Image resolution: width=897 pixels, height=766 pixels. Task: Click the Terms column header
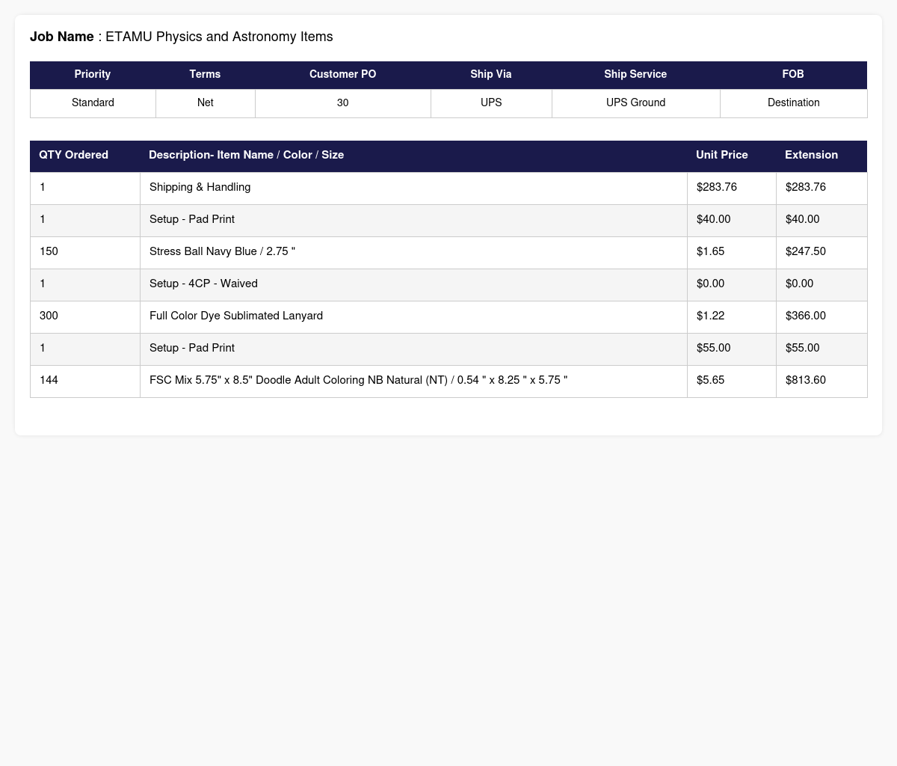(x=205, y=75)
